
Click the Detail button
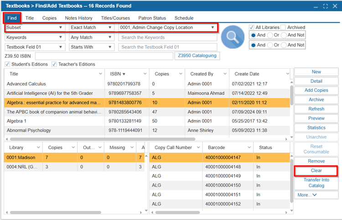(316, 81)
